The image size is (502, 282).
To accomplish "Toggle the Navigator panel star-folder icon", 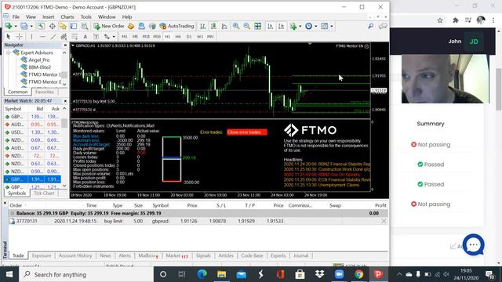I will (x=63, y=26).
